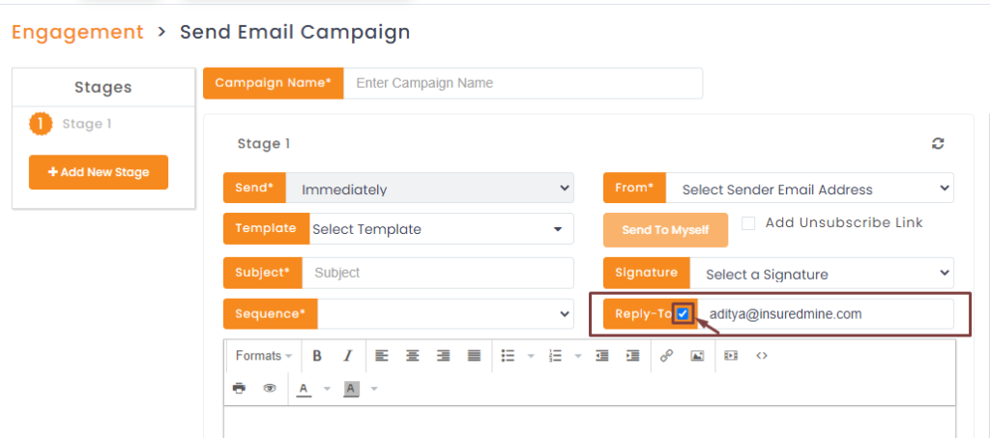Enable the Add Unsubscribe Link checkbox

[748, 223]
